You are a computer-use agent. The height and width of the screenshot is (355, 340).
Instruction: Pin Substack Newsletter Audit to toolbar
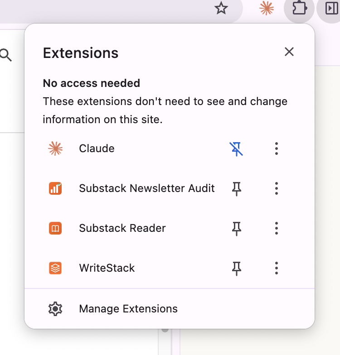tap(237, 188)
